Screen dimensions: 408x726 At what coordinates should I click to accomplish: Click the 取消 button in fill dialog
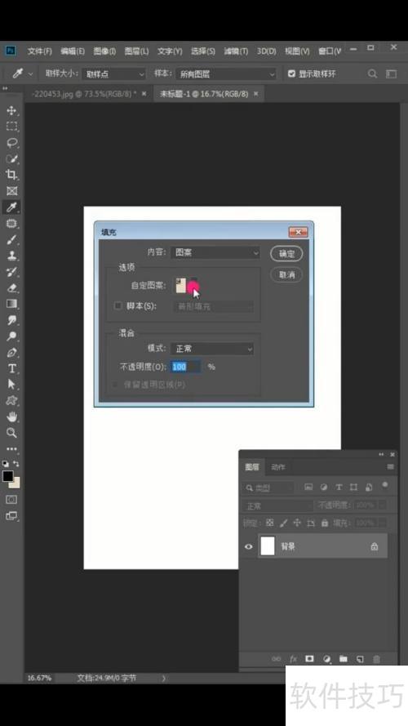pos(286,275)
